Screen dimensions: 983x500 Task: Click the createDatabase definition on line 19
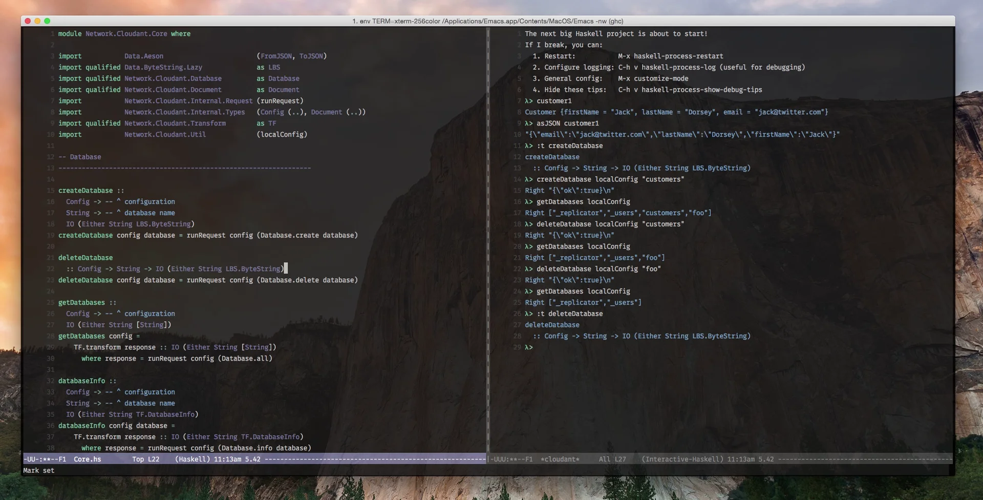click(x=86, y=235)
